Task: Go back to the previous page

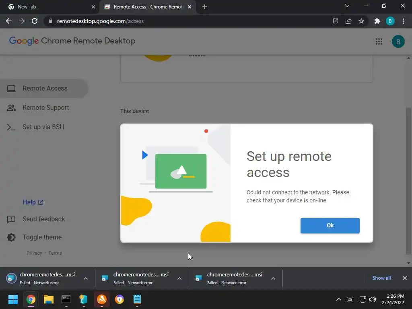Action: (9, 21)
